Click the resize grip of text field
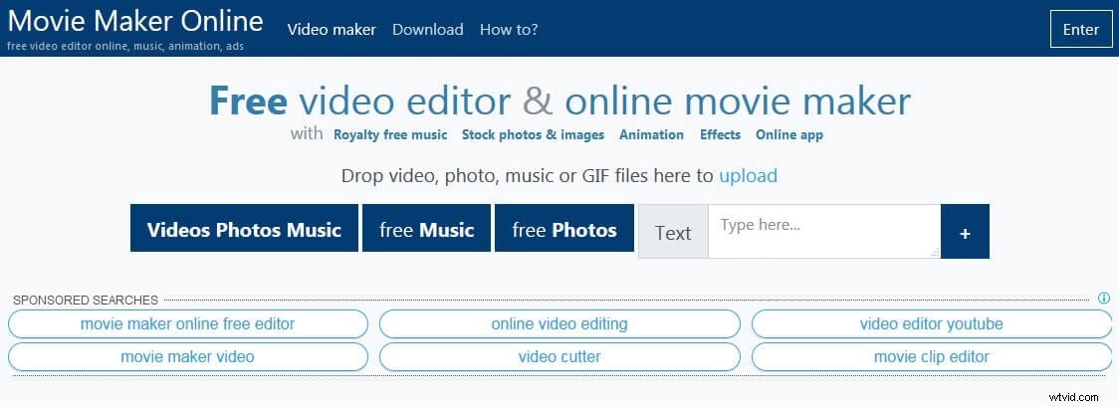 point(936,253)
